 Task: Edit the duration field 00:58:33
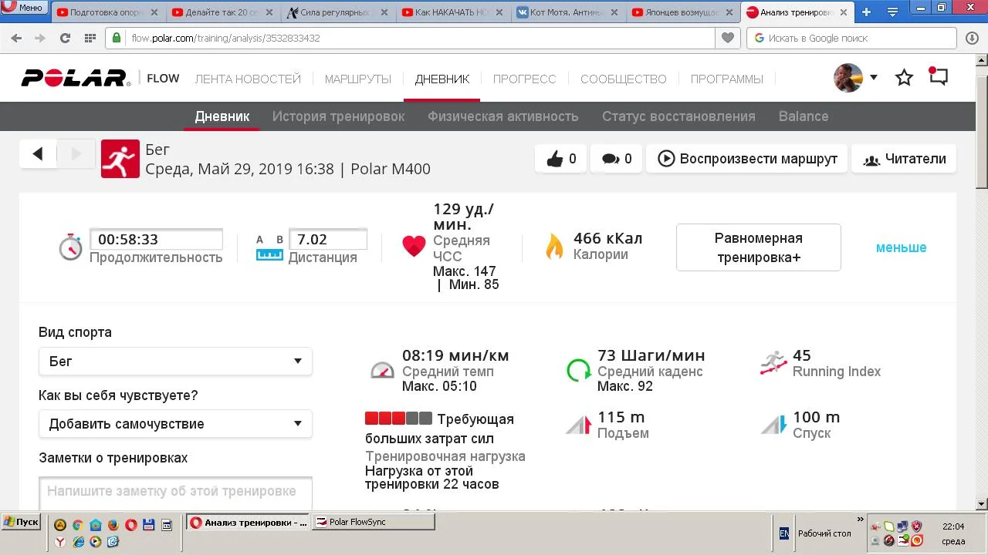point(156,239)
